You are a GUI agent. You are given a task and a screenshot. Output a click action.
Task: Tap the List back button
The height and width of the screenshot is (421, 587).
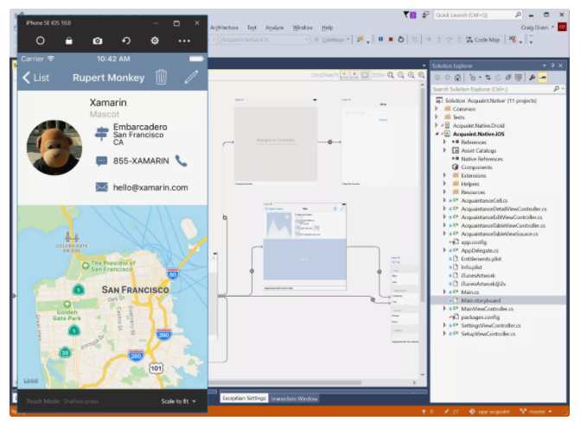click(x=36, y=78)
